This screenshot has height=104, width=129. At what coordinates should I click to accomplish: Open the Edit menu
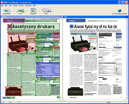(x=6, y=6)
